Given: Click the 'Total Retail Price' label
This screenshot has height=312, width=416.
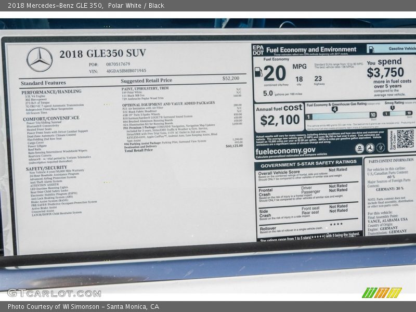Looking at the screenshot, I should point(138,150).
